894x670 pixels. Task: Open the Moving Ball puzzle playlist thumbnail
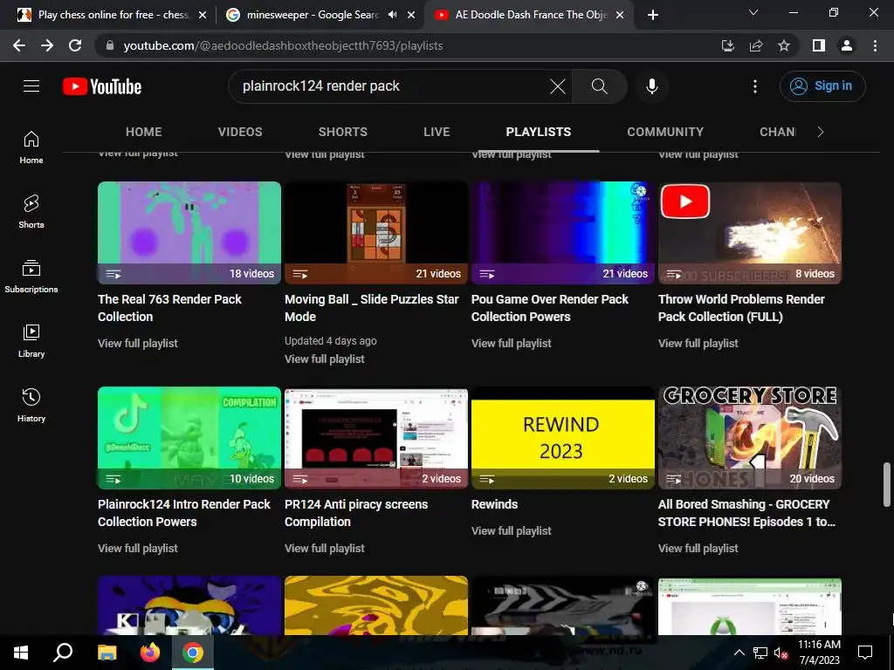click(x=376, y=232)
